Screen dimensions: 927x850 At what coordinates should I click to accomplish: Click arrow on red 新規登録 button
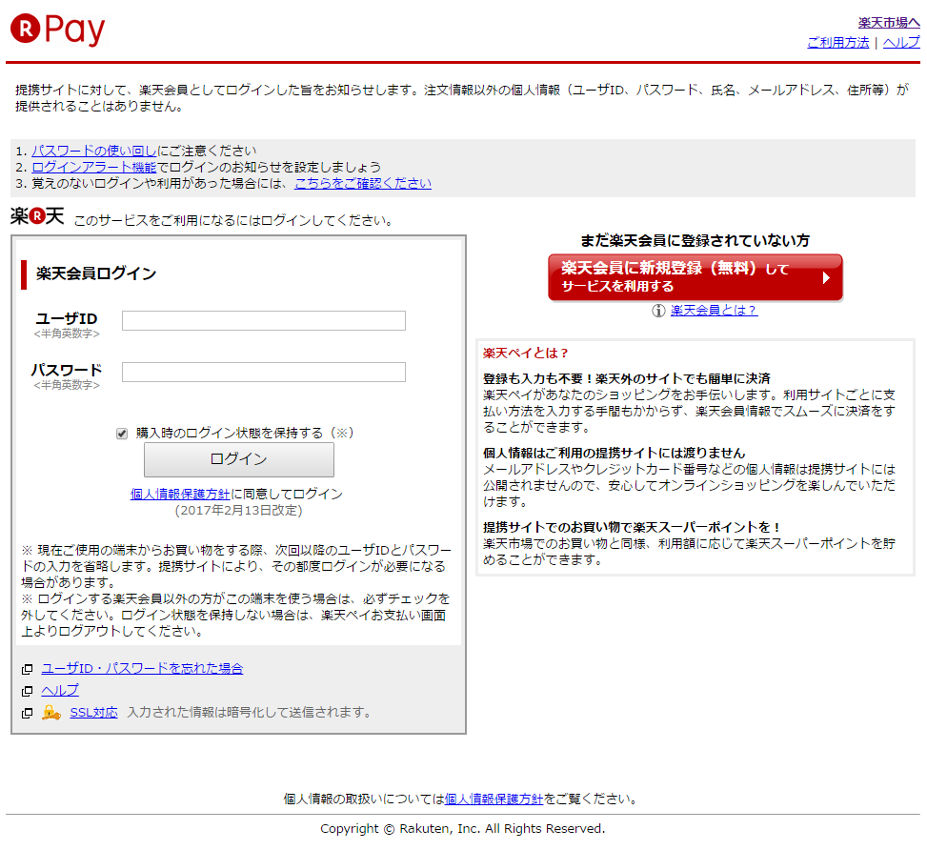826,278
